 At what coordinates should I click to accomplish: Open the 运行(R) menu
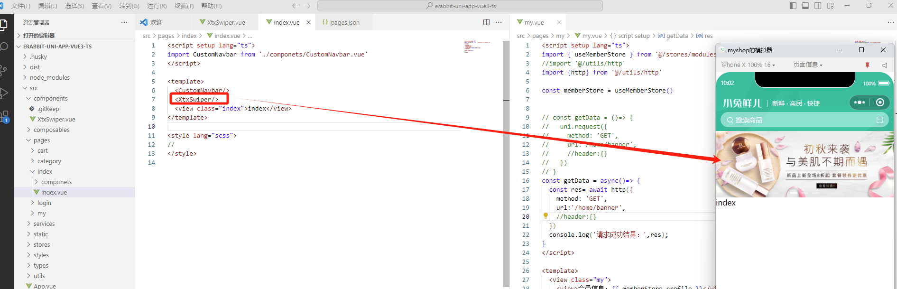(x=157, y=6)
